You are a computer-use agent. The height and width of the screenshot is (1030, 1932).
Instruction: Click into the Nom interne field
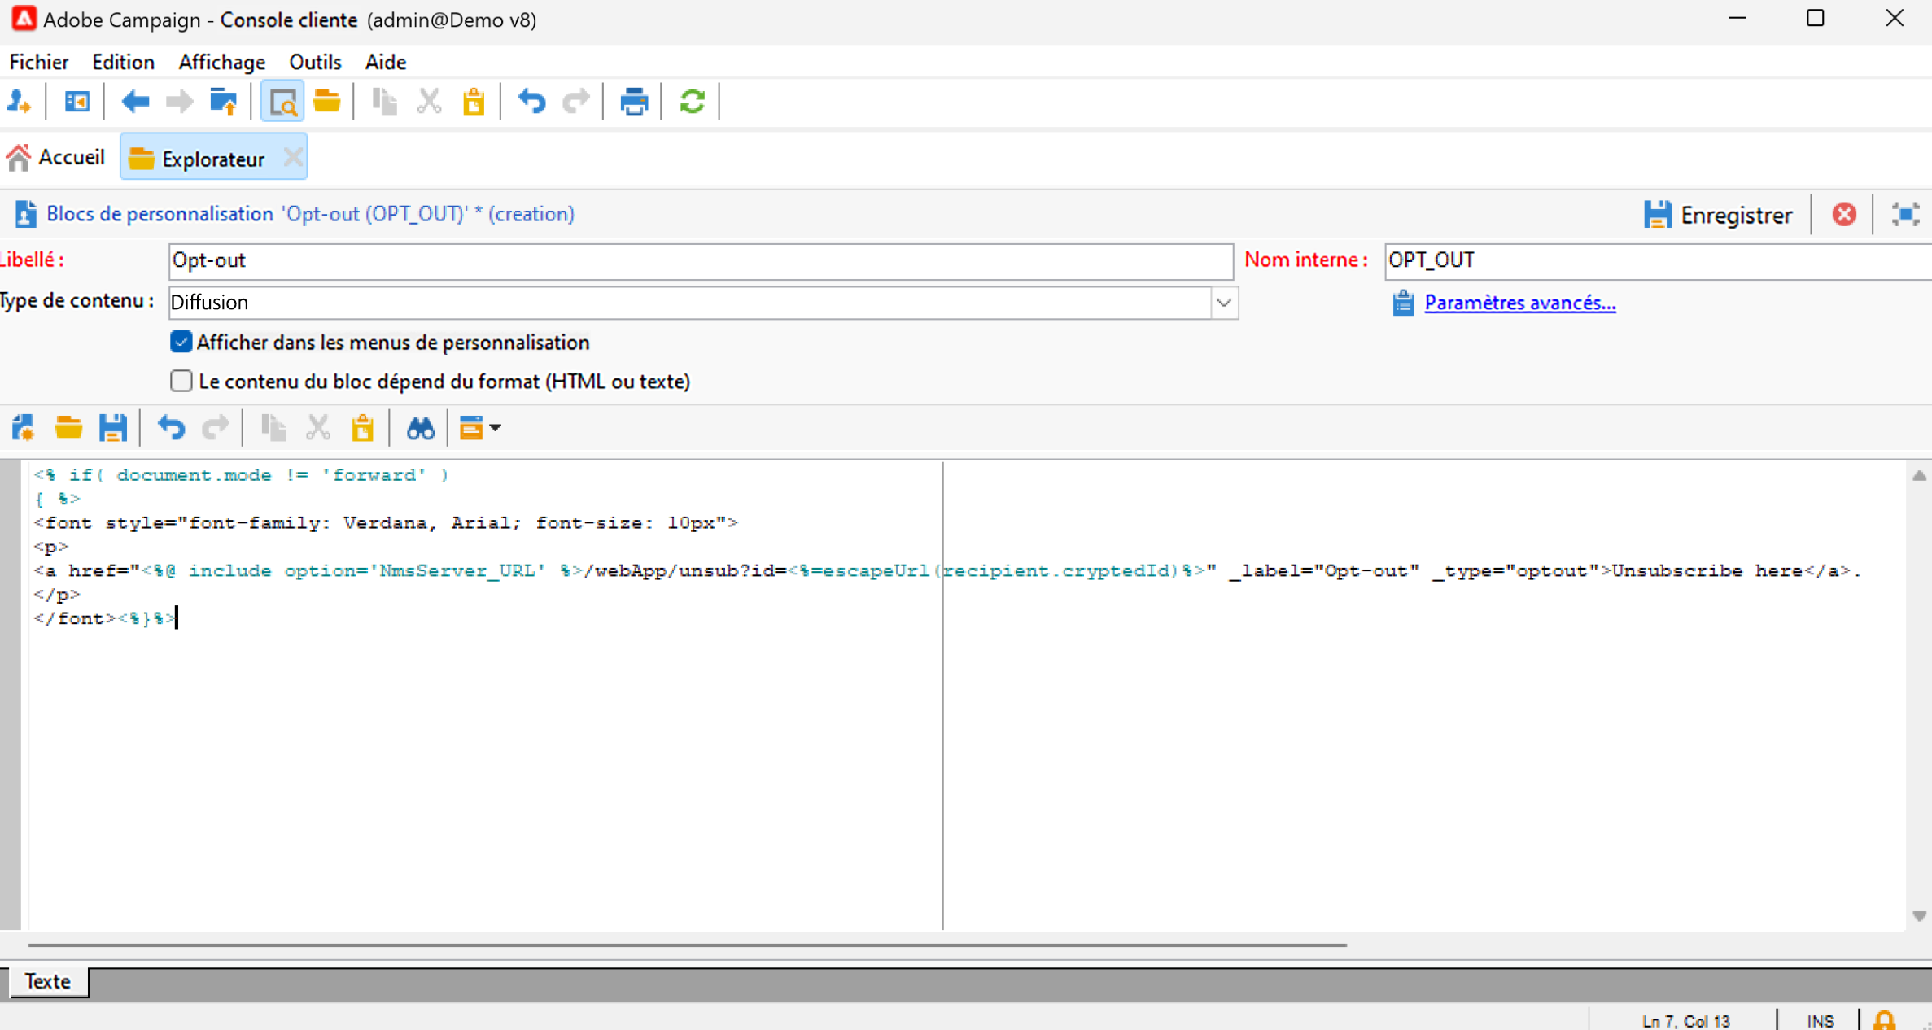coord(1652,260)
